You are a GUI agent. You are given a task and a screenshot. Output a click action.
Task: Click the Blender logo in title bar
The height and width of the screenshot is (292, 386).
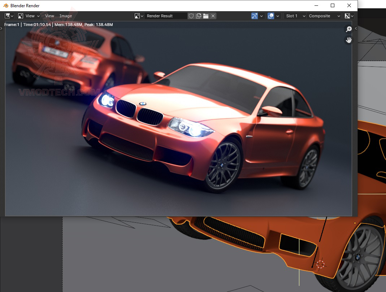[6, 5]
